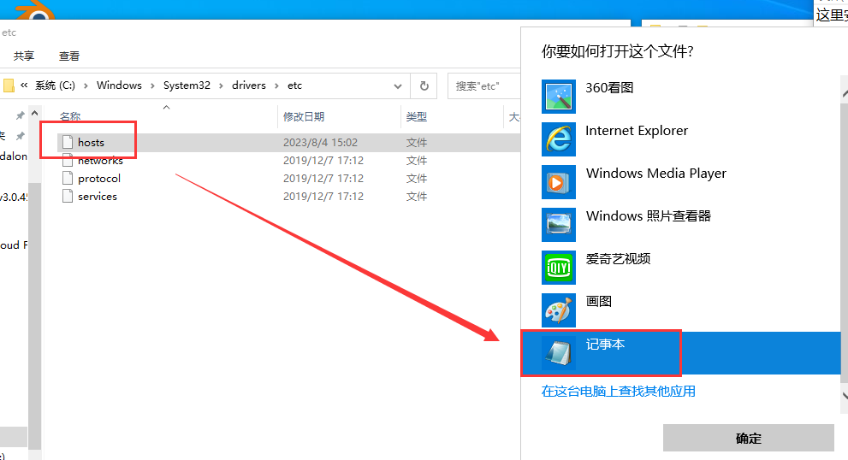Select Windows 照片查看器 icon
Image resolution: width=848 pixels, height=460 pixels.
[x=559, y=224]
